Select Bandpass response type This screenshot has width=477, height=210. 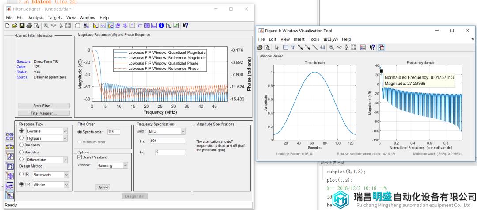(x=22, y=145)
